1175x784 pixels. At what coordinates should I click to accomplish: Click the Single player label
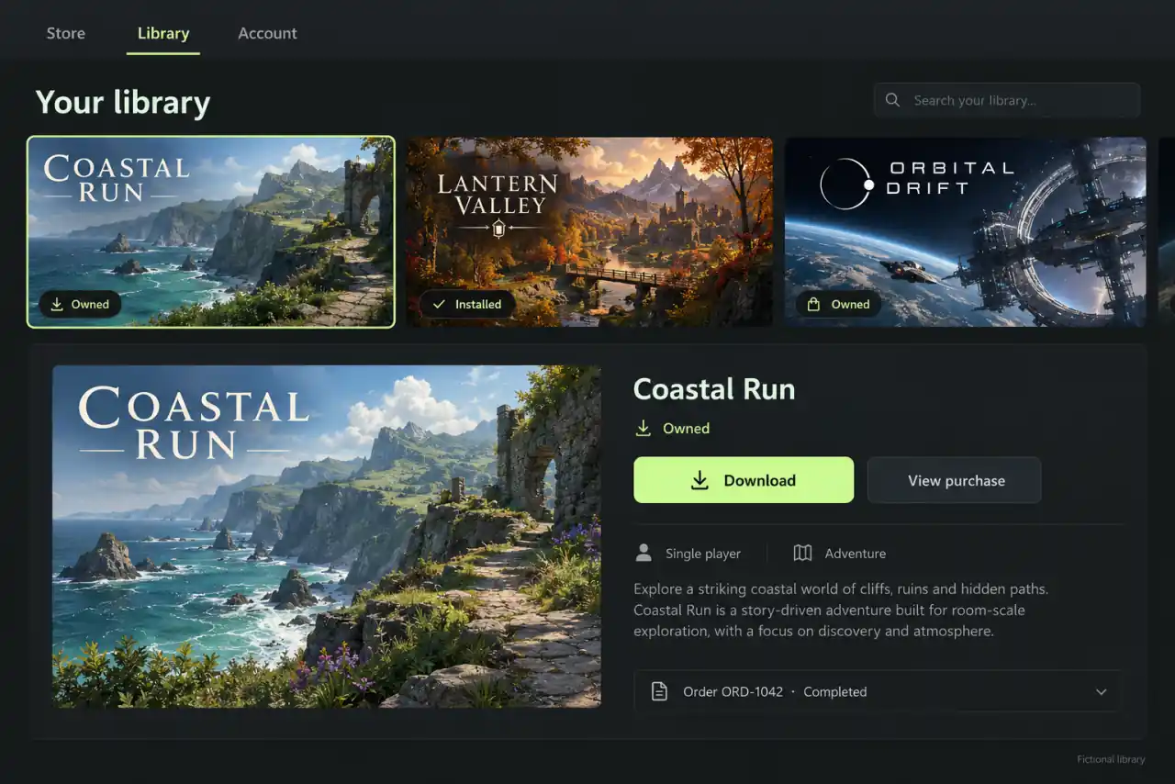click(x=703, y=554)
